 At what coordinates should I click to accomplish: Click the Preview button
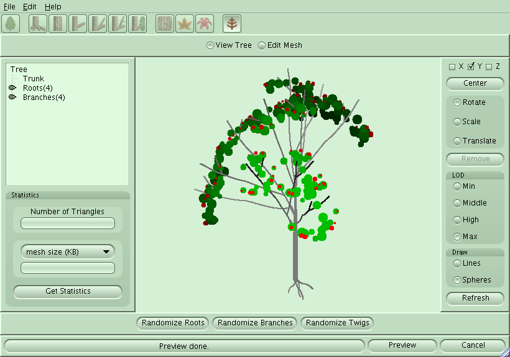point(402,345)
